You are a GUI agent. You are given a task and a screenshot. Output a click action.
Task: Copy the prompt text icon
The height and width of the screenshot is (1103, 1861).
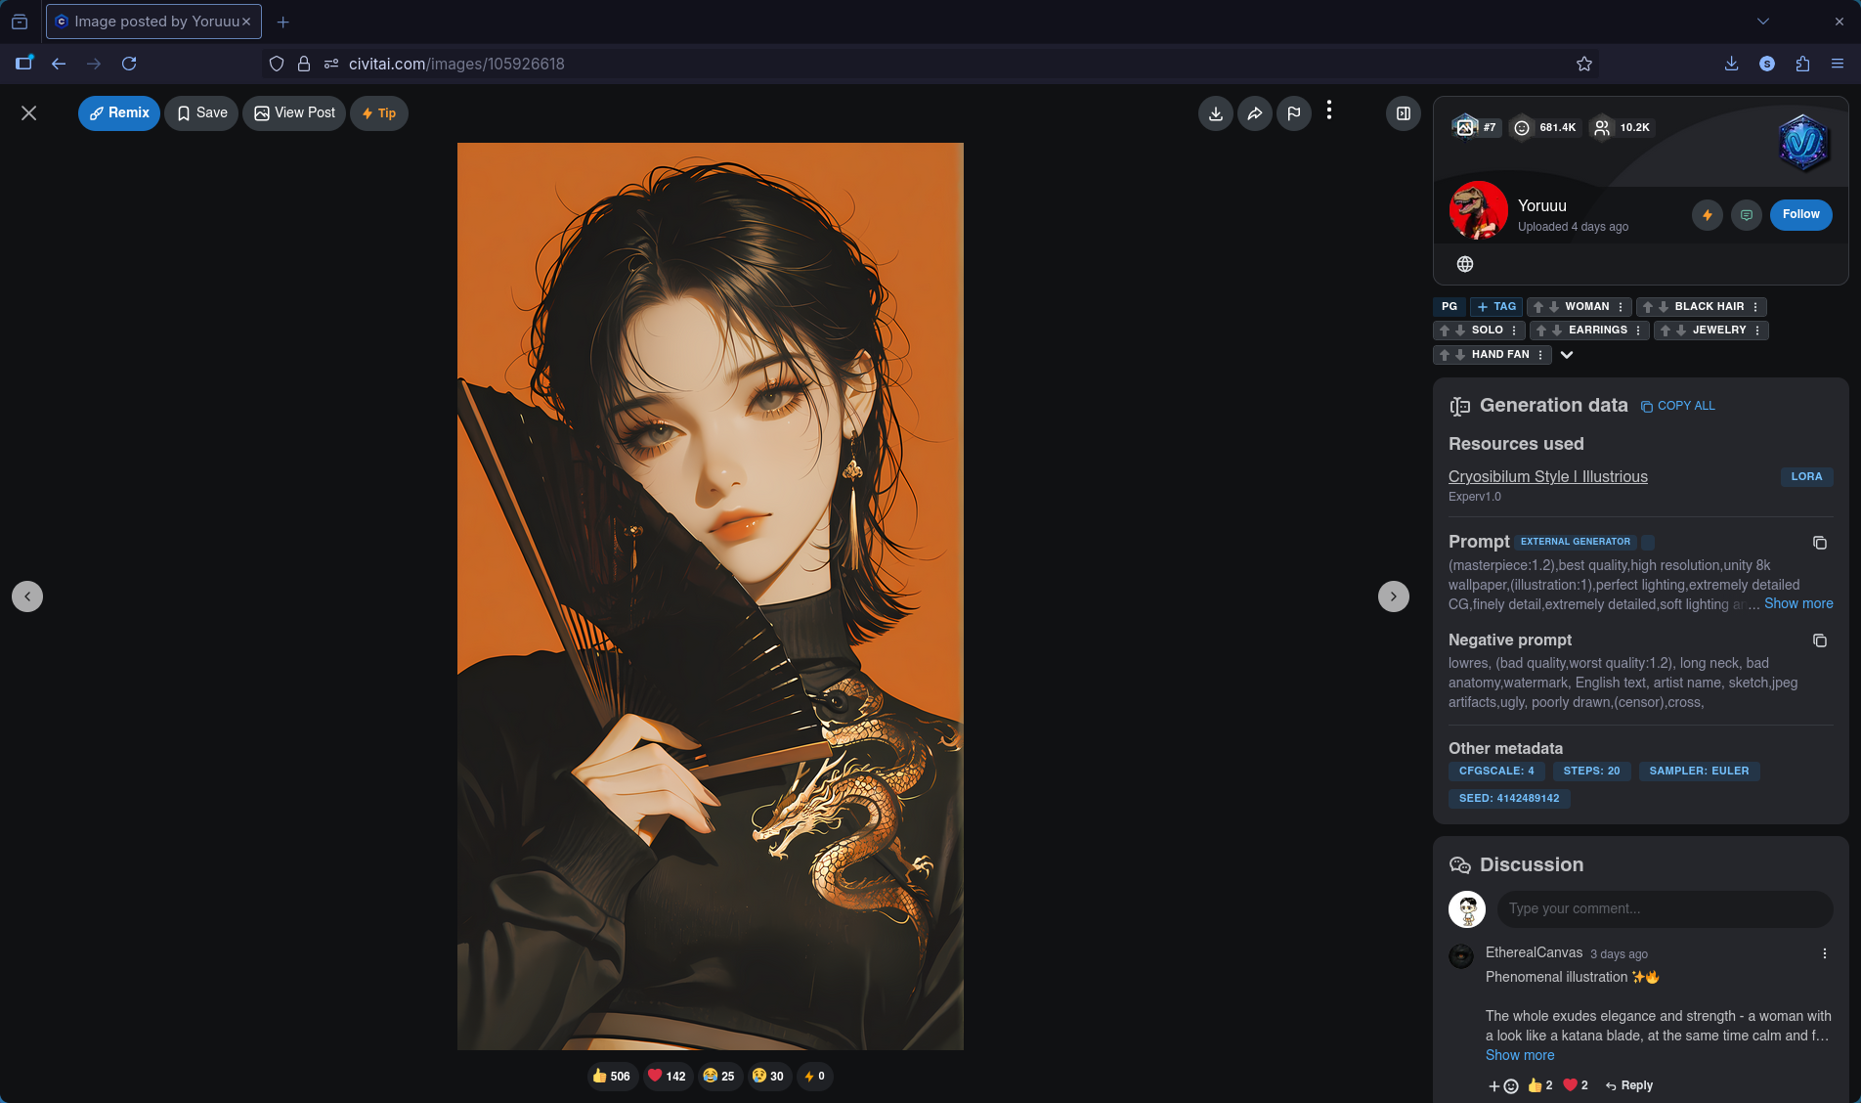(x=1819, y=543)
